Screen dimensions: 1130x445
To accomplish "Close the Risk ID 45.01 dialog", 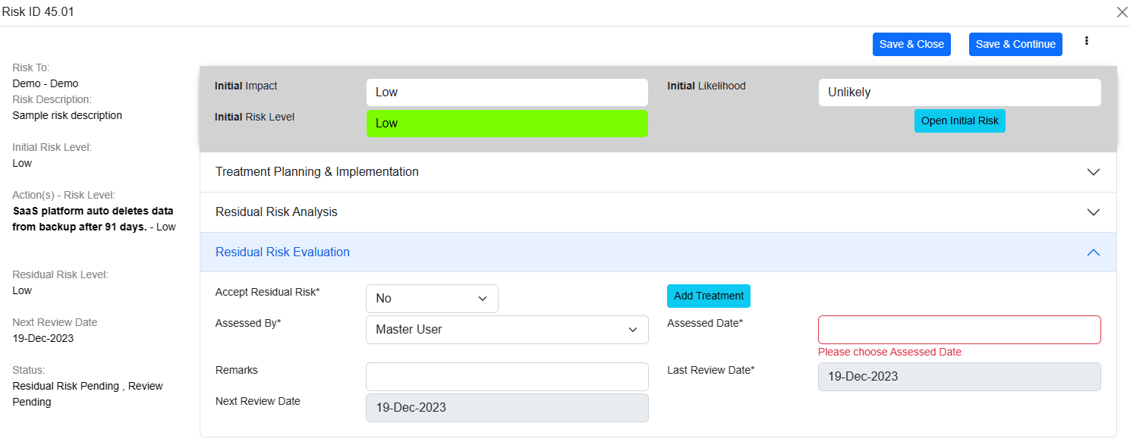I will pos(1122,12).
